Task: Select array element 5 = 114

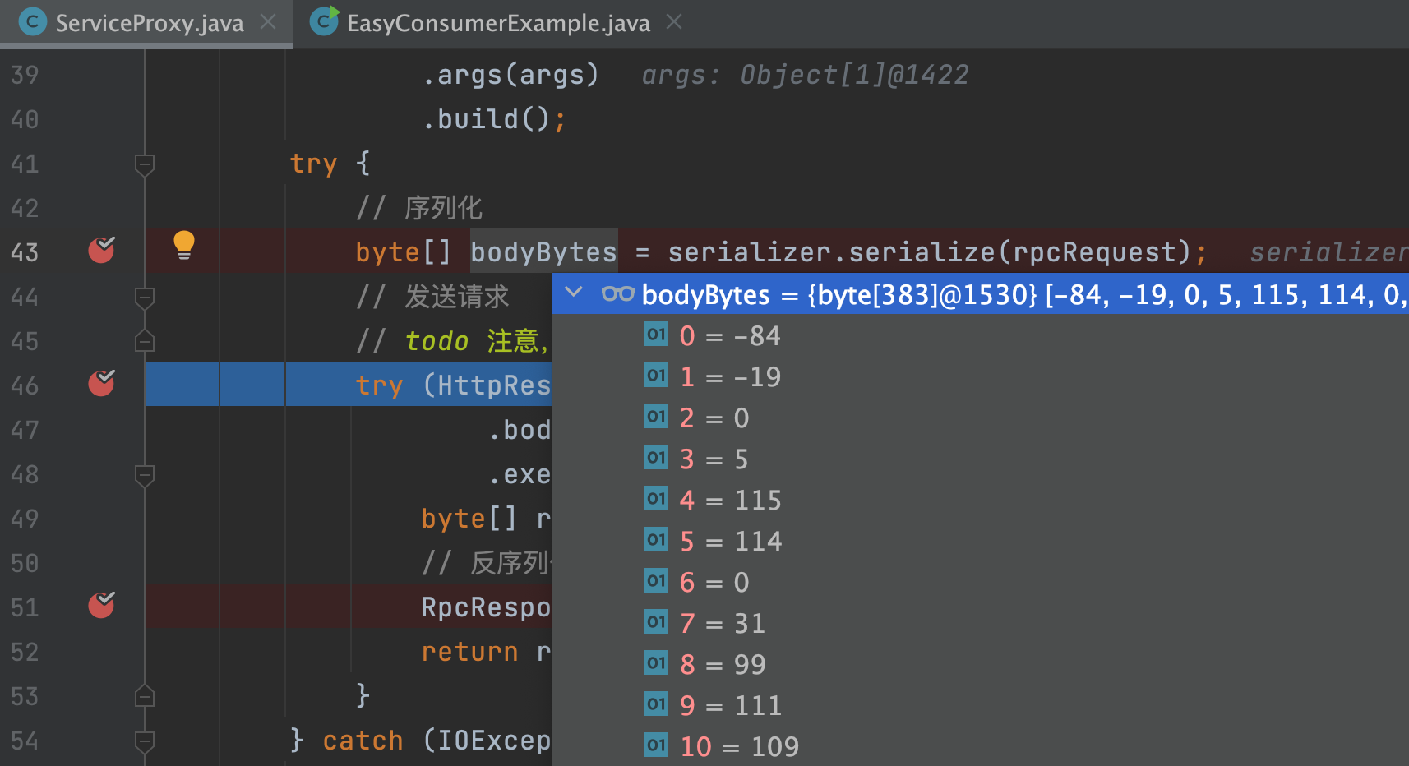Action: point(730,541)
